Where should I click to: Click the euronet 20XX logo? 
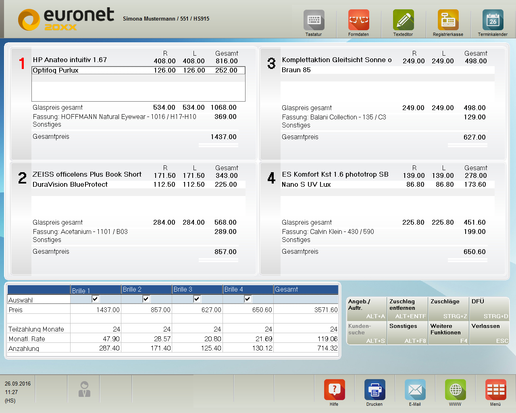(x=66, y=19)
